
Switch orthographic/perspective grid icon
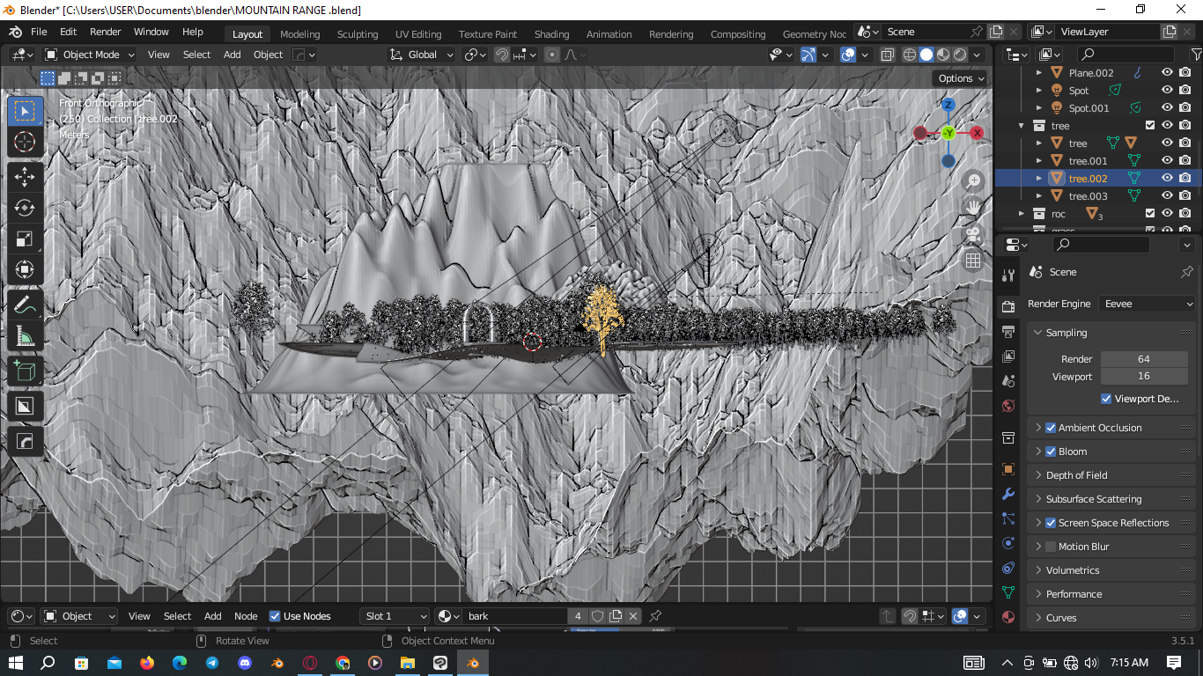(973, 260)
